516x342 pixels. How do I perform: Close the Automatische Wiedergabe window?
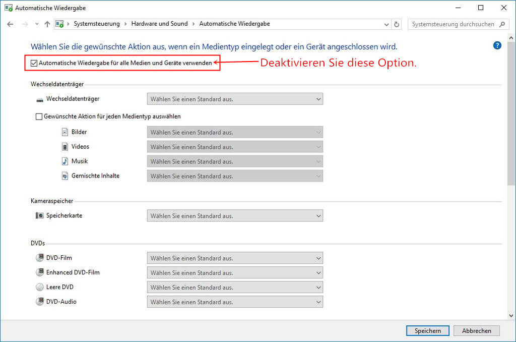tap(504, 8)
